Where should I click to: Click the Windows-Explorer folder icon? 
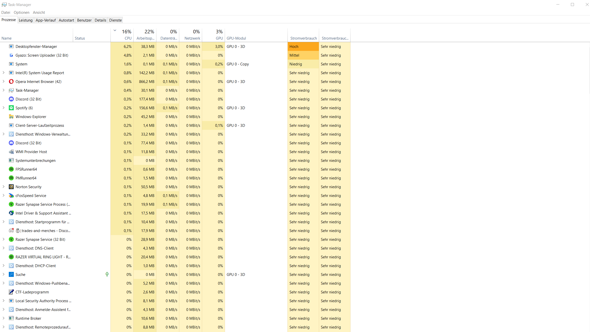pyautogui.click(x=11, y=117)
